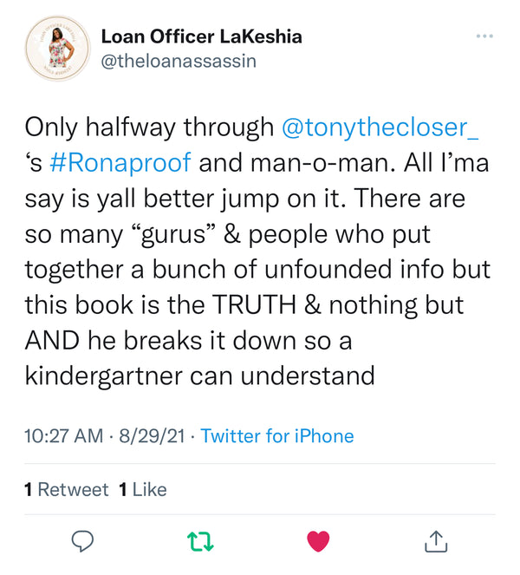This screenshot has height=575, width=520.
Task: Open the Loan Officer LaKeshia display name
Action: (x=201, y=36)
